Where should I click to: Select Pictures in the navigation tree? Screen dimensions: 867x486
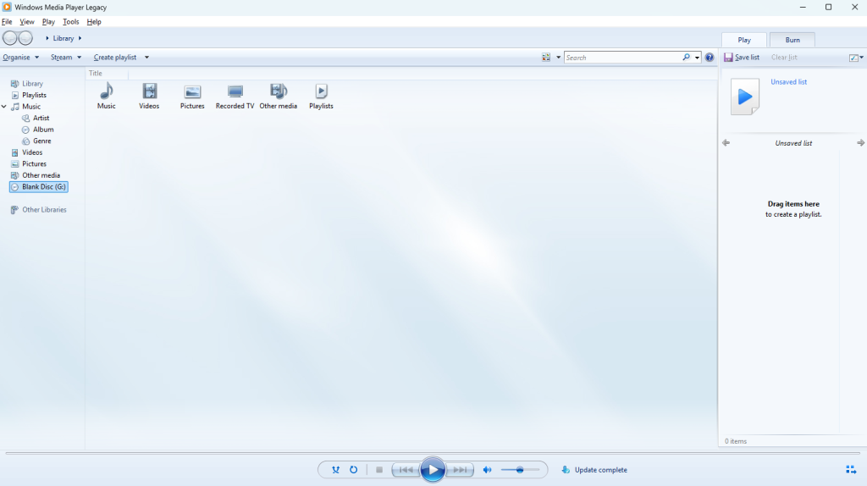(x=34, y=164)
